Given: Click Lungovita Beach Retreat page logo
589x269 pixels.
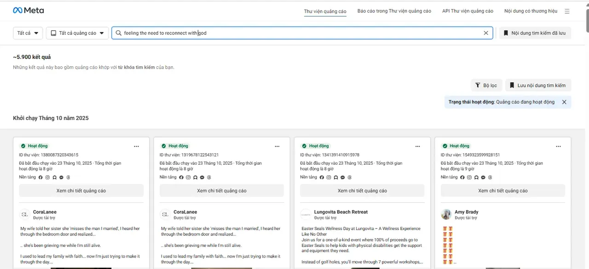Looking at the screenshot, I should tap(306, 214).
